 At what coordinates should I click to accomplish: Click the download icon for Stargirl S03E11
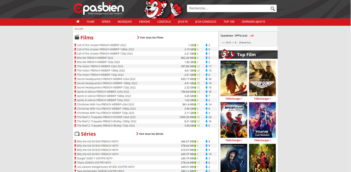pyautogui.click(x=75, y=158)
